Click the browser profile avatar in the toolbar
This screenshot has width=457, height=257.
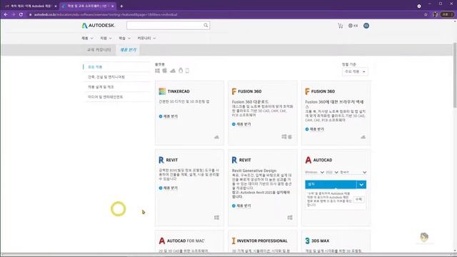click(x=435, y=14)
